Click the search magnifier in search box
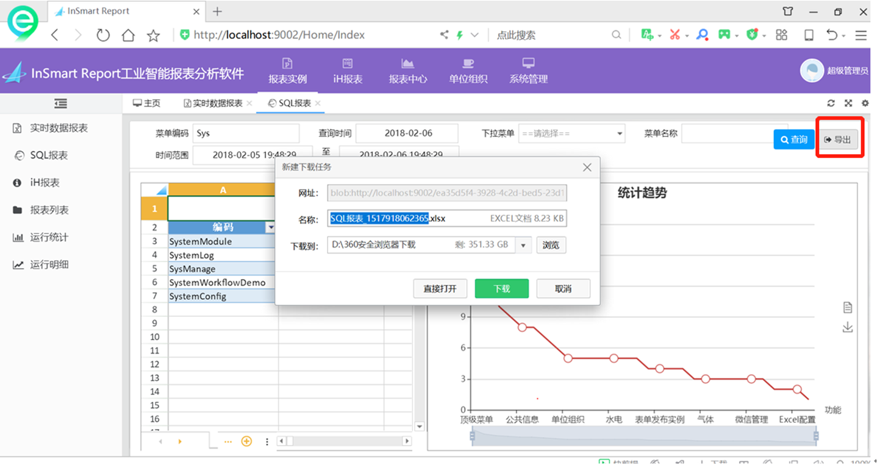Viewport: 877px width, 465px height. click(617, 35)
